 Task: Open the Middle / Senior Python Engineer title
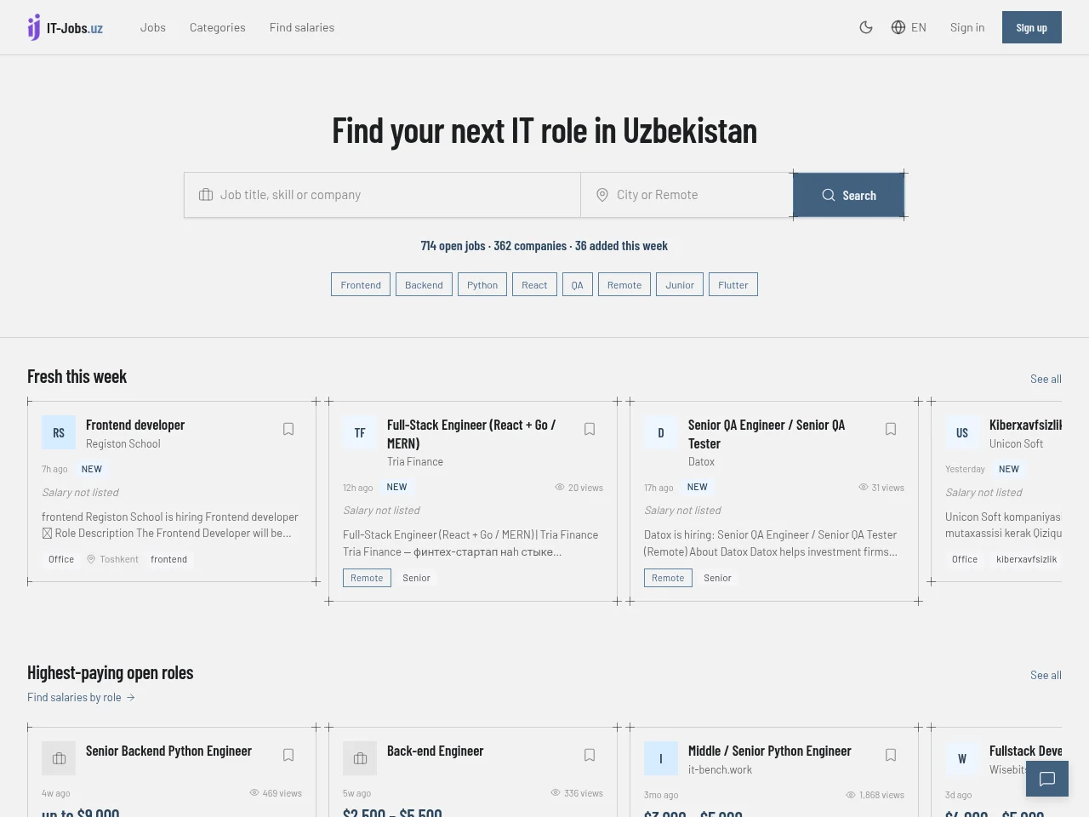(x=769, y=751)
